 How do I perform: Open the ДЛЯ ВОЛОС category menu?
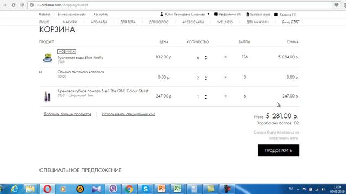pyautogui.click(x=158, y=22)
